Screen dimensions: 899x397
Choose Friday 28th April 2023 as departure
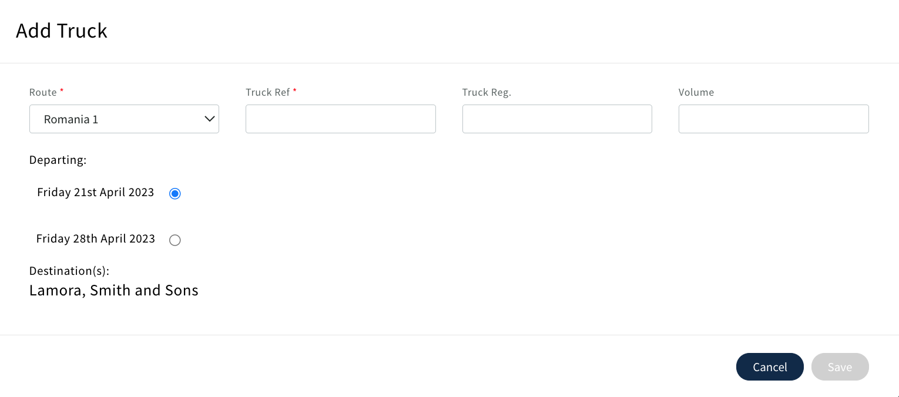tap(175, 240)
